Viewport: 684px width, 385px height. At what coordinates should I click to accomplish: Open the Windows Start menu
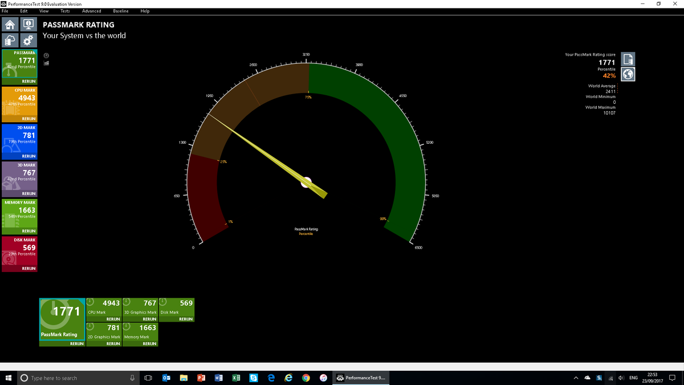pos(9,378)
